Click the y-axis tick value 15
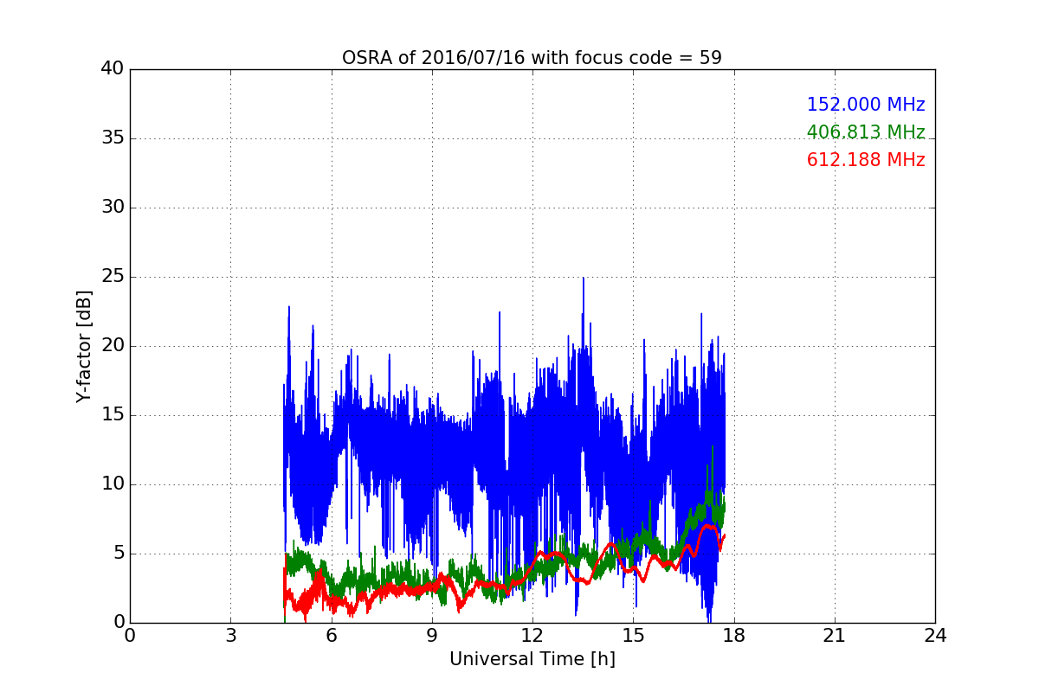 (113, 415)
